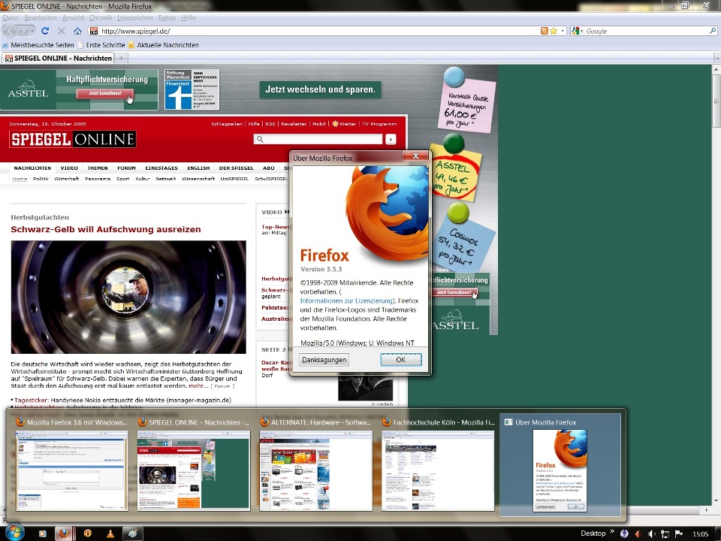Screen dimensions: 721x541
Task: Select the SPIEGEL ONLINE - Nachrichten tab
Action: click(x=58, y=58)
